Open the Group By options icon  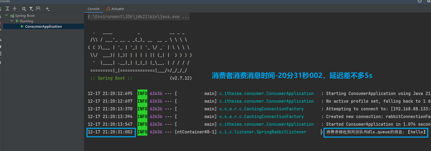[x=24, y=9]
